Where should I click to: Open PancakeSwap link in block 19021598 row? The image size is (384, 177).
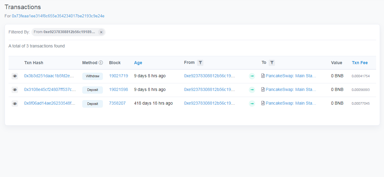[x=291, y=89]
